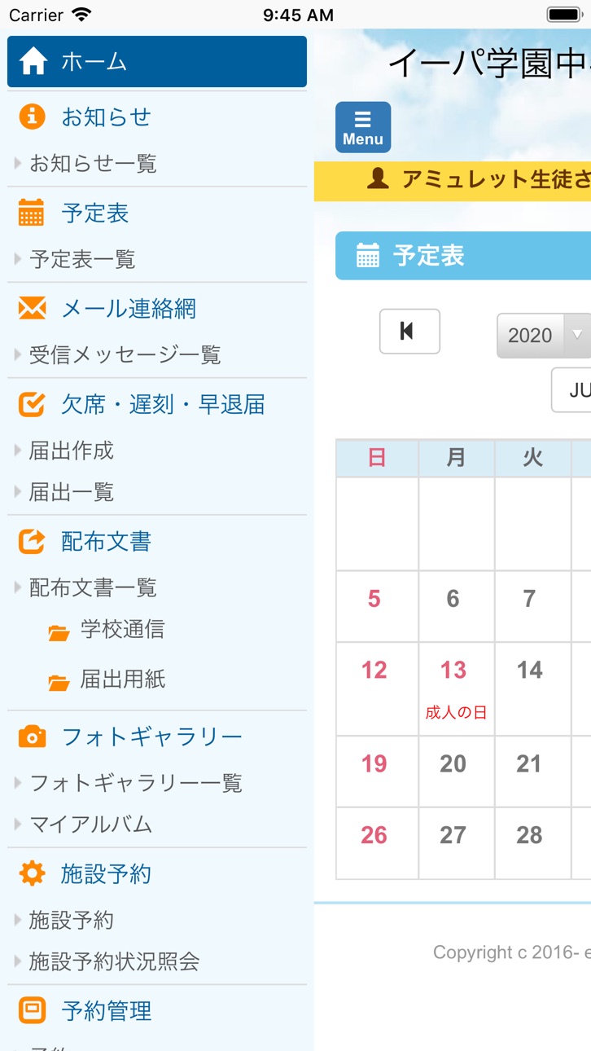The height and width of the screenshot is (1051, 591).
Task: Open 施設予約状況照会 link
Action: coord(115,961)
